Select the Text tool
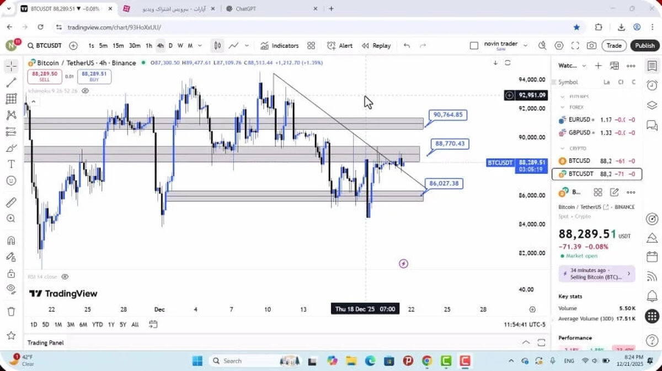 tap(11, 164)
